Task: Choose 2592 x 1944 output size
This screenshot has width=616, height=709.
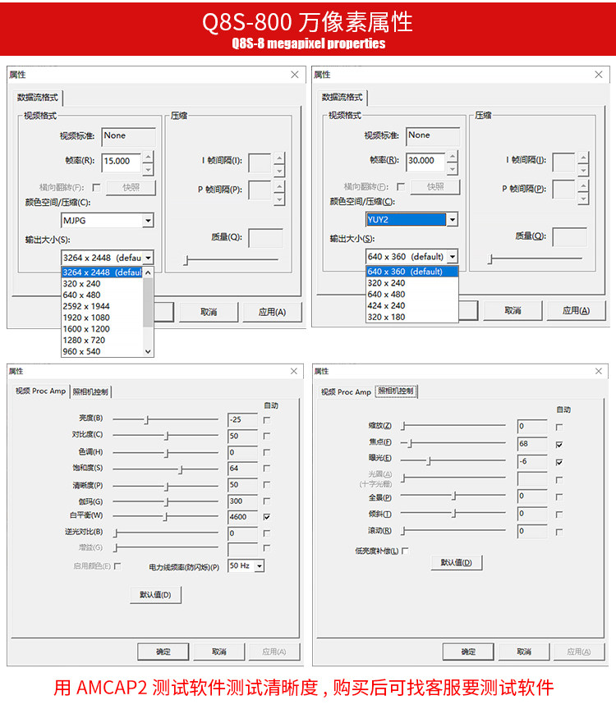Action: tap(103, 306)
